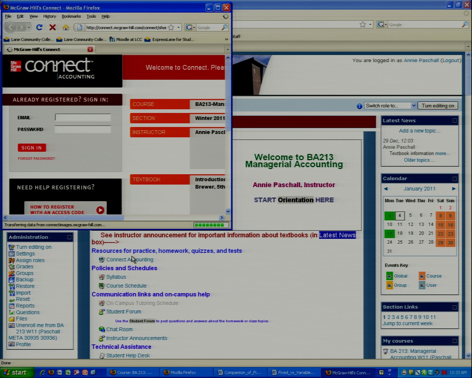Click the play icon on How to Register
472x378 pixels.
[100, 210]
